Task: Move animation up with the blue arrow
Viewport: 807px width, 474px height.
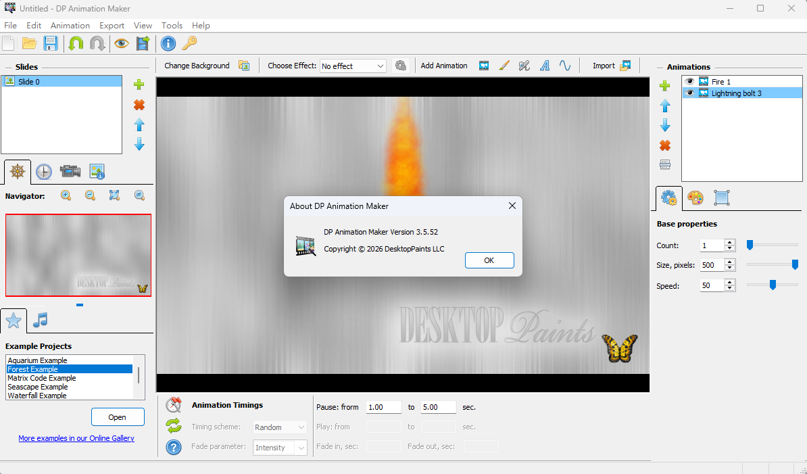Action: [665, 105]
